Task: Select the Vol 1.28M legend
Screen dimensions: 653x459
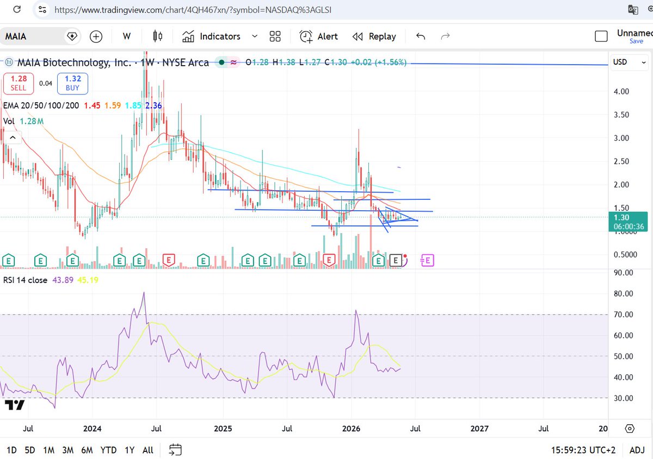Action: (x=24, y=121)
